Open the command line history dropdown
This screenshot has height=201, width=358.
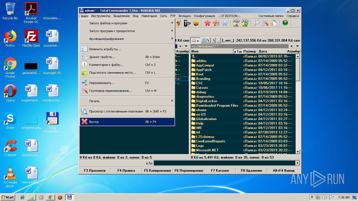point(297,163)
